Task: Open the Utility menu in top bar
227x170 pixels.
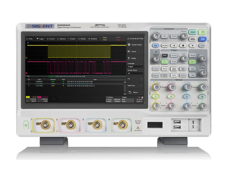Action: (30, 39)
